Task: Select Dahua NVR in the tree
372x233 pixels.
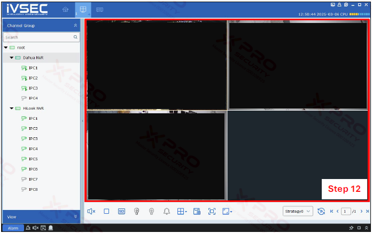Action: point(33,58)
